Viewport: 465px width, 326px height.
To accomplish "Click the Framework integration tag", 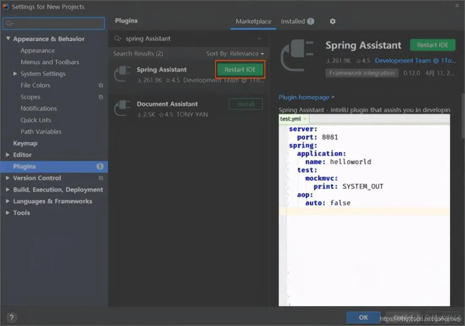I will 362,73.
